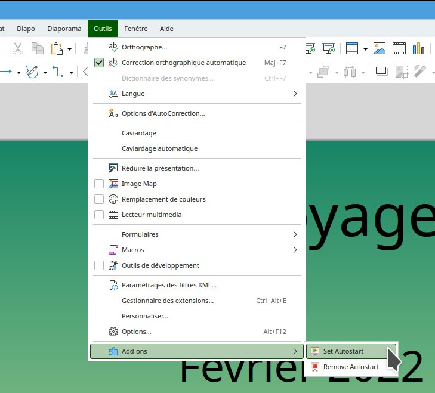Expand the Add-ons submenu arrow
Image resolution: width=435 pixels, height=393 pixels.
tap(295, 351)
